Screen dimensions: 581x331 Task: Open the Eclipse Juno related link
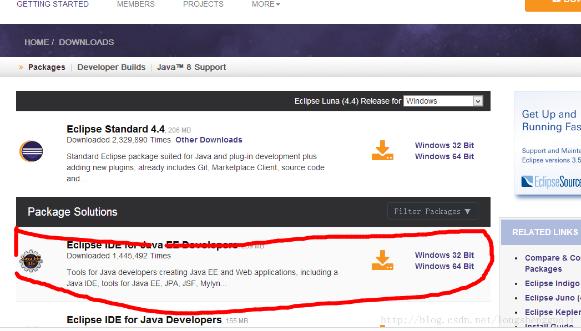(553, 298)
